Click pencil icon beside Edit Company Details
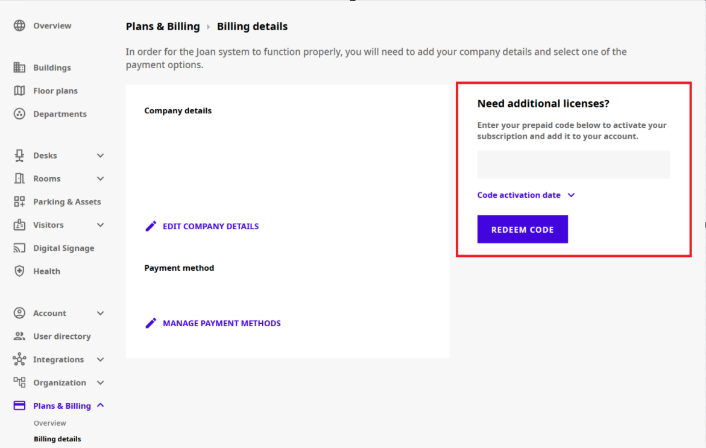 151,226
